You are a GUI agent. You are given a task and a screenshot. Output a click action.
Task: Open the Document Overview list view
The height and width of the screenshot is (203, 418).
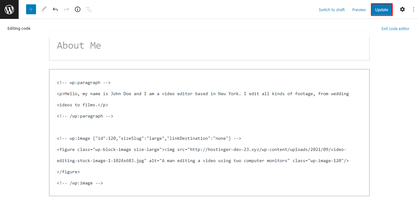[89, 9]
